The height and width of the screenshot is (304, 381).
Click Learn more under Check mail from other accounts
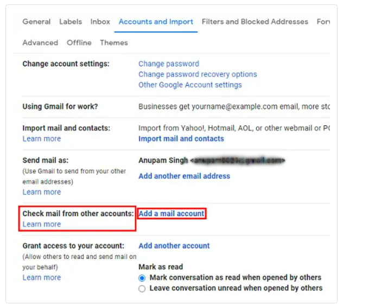tap(42, 224)
